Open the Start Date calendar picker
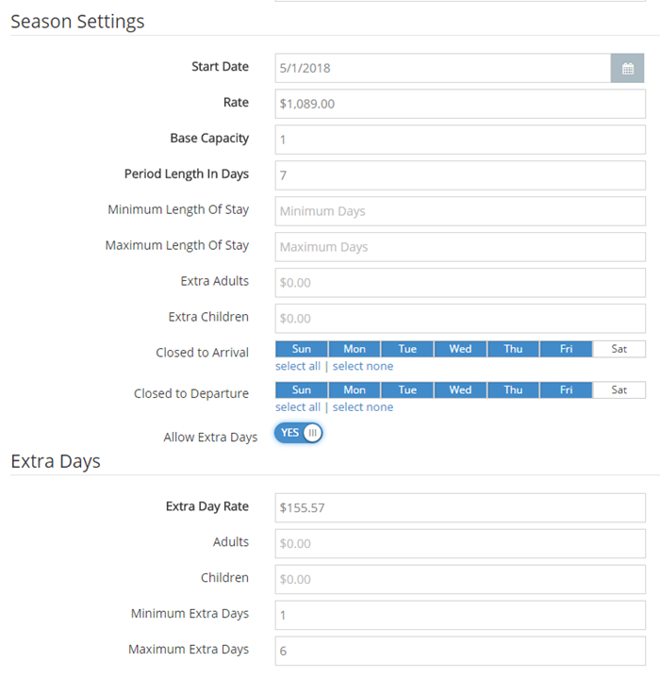The image size is (660, 678). pos(627,68)
